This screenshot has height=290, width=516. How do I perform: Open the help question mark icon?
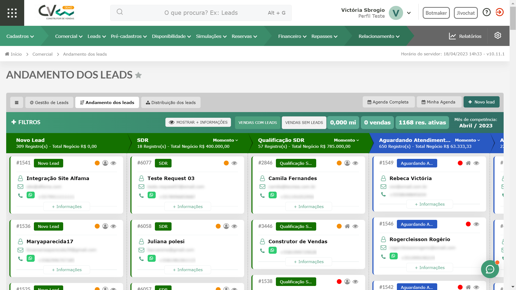coord(486,12)
